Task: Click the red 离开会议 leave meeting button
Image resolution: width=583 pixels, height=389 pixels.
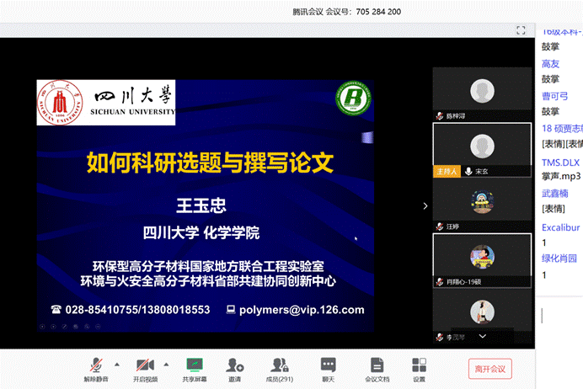Action: [489, 368]
